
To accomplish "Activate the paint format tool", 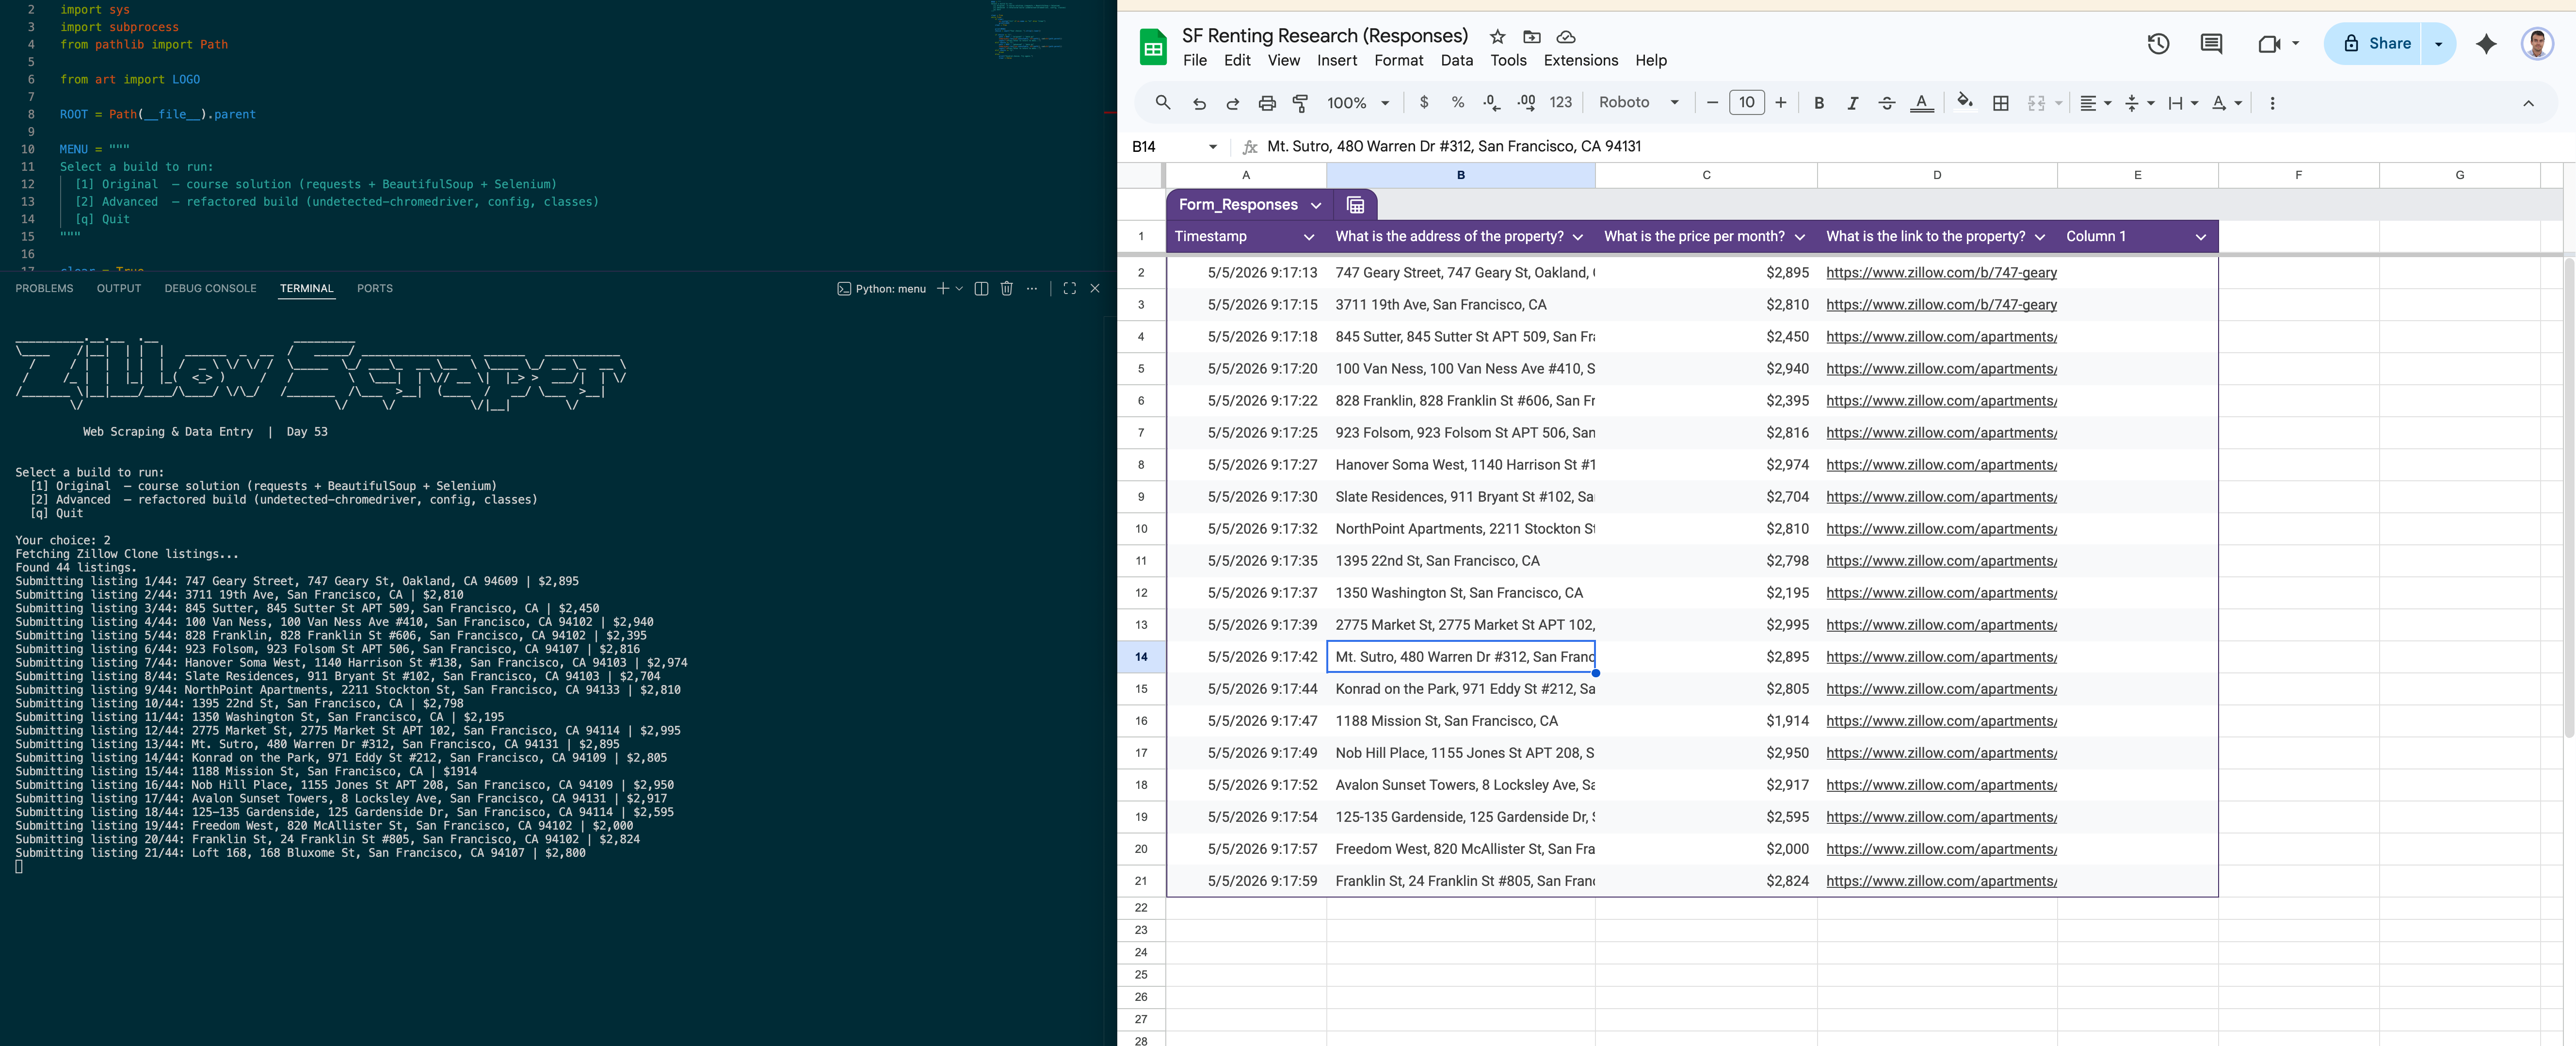I will [x=1300, y=103].
